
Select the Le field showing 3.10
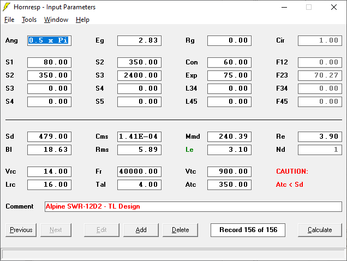pos(230,150)
